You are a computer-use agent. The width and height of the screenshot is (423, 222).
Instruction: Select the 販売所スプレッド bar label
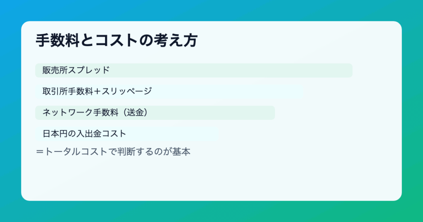[x=76, y=70]
